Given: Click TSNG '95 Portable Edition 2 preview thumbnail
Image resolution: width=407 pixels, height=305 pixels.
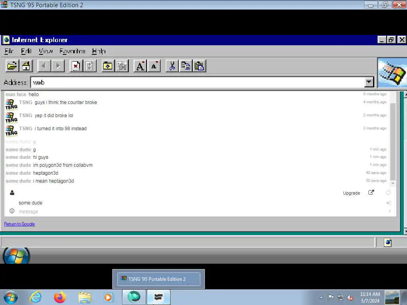Looking at the screenshot, I should [x=159, y=279].
